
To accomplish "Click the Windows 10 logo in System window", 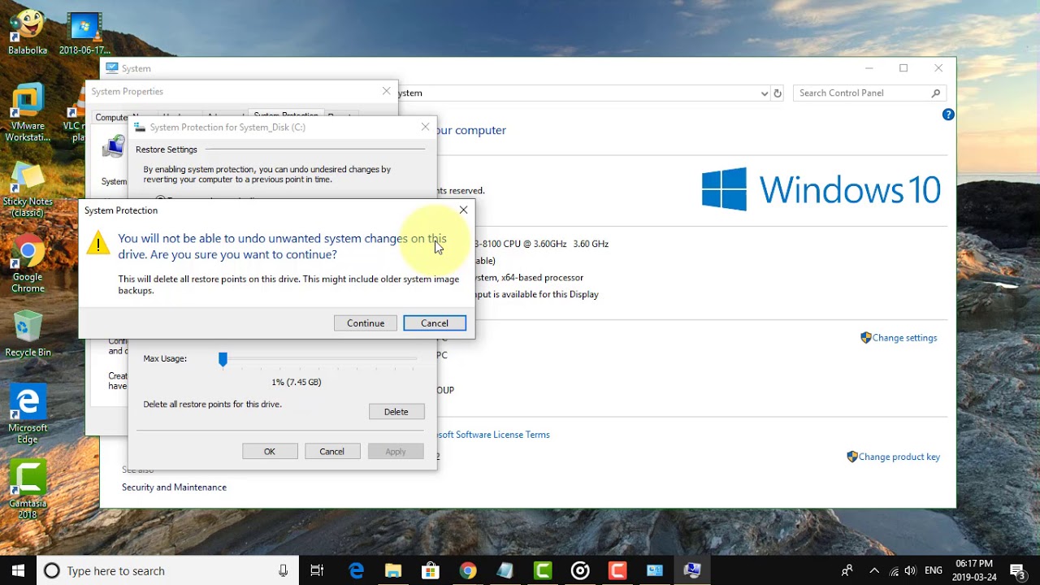I will pos(821,189).
